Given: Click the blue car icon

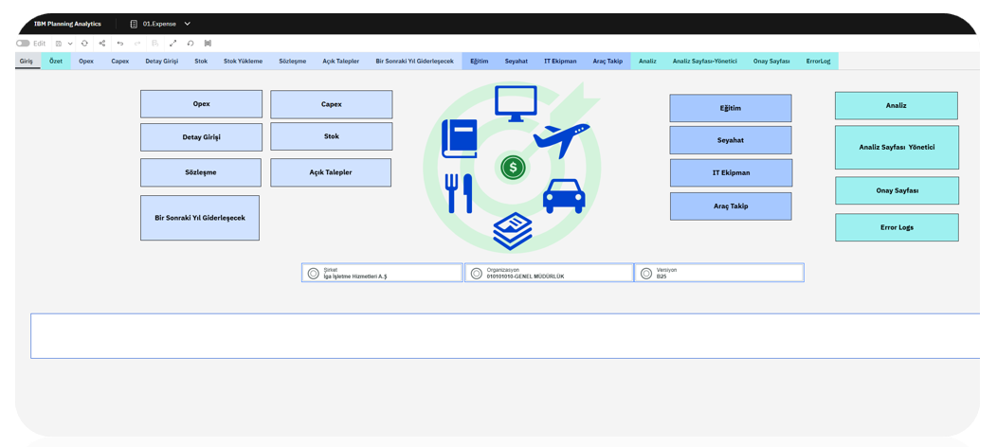Looking at the screenshot, I should pyautogui.click(x=564, y=196).
